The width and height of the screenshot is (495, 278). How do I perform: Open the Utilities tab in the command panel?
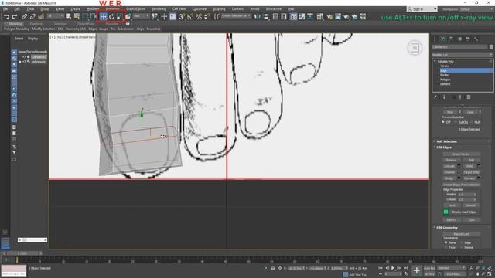(476, 39)
